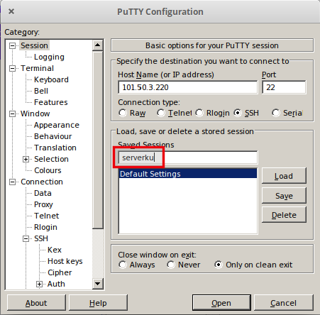Viewport: 320px width, 315px height.
Task: Open the Terminal category
Action: tap(37, 68)
